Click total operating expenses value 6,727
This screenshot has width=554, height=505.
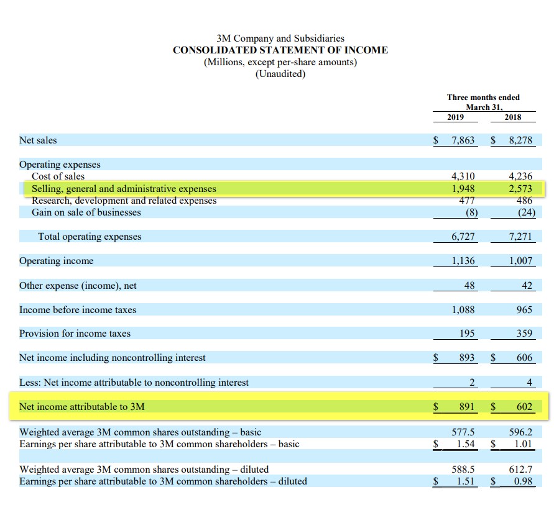[463, 237]
